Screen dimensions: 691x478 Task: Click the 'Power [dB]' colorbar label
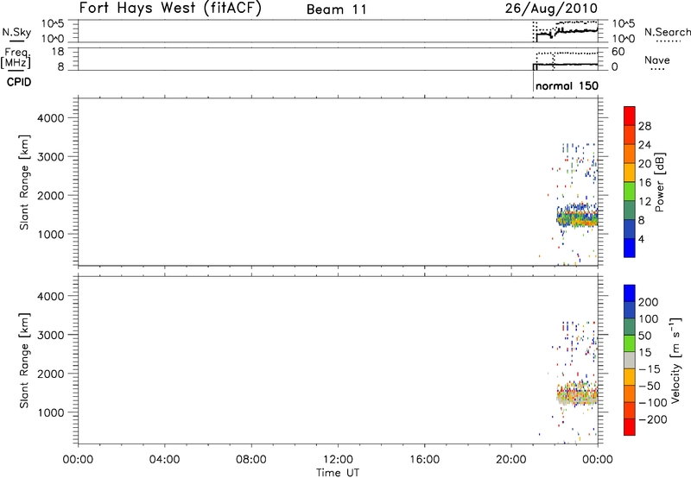tap(660, 182)
